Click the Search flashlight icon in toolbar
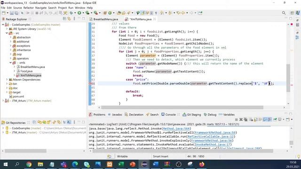Viewport: 301px width, 169px height. 128,13
